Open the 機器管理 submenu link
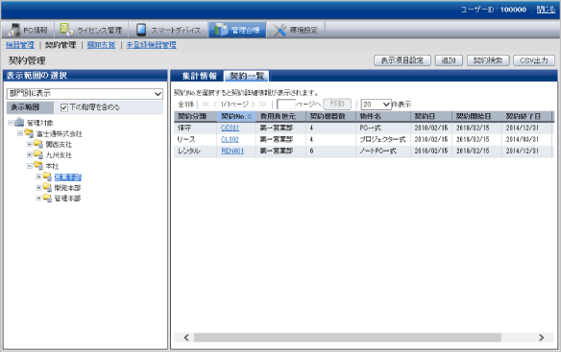The width and height of the screenshot is (561, 352). [x=20, y=45]
